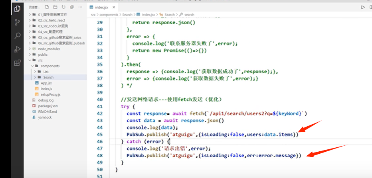Click the 'try {' line of code
This screenshot has width=372, height=178.
point(128,106)
